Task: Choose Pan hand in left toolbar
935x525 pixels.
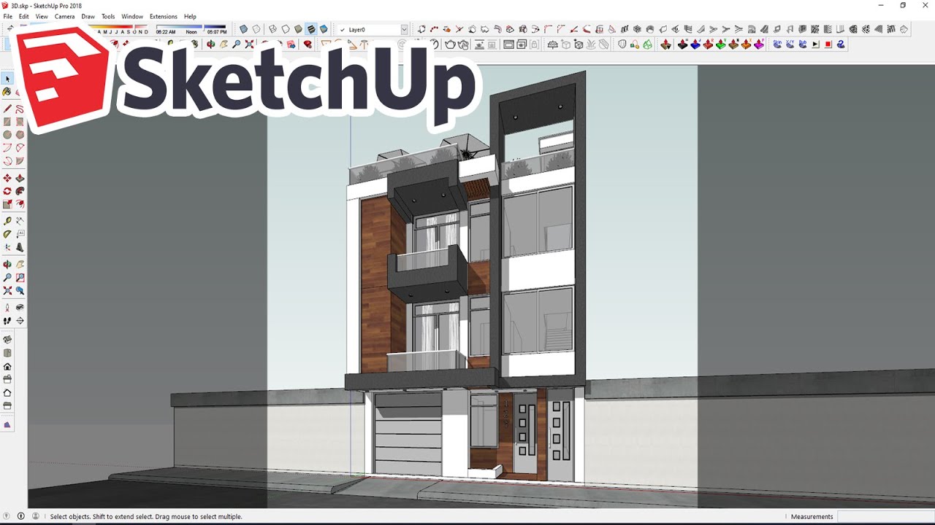Action: coord(20,264)
